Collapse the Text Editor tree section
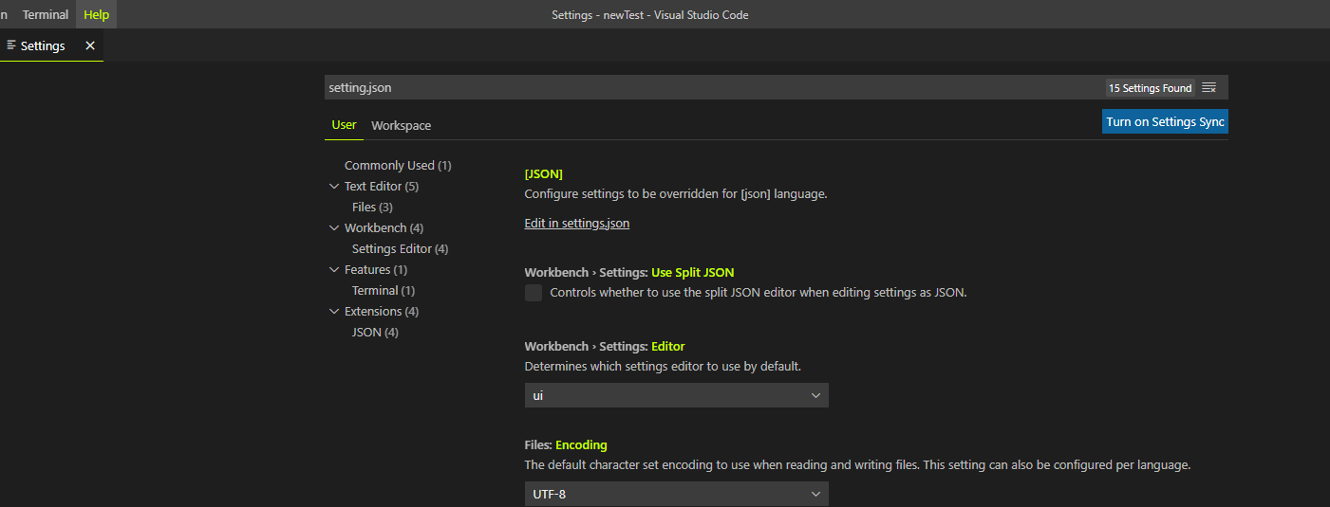The height and width of the screenshot is (507, 1330). 334,187
